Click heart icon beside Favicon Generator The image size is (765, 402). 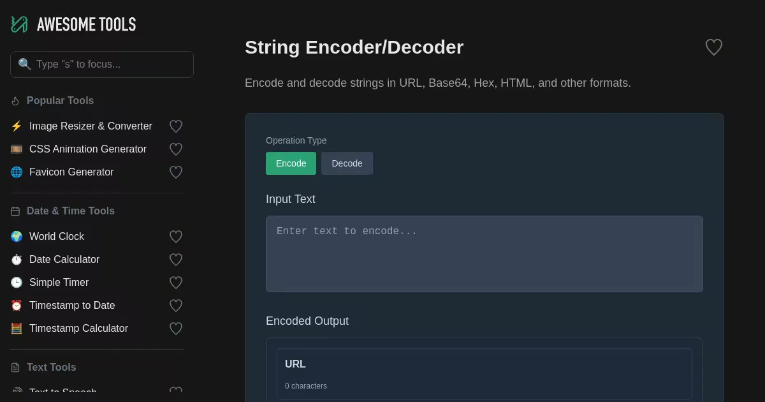[x=176, y=172]
